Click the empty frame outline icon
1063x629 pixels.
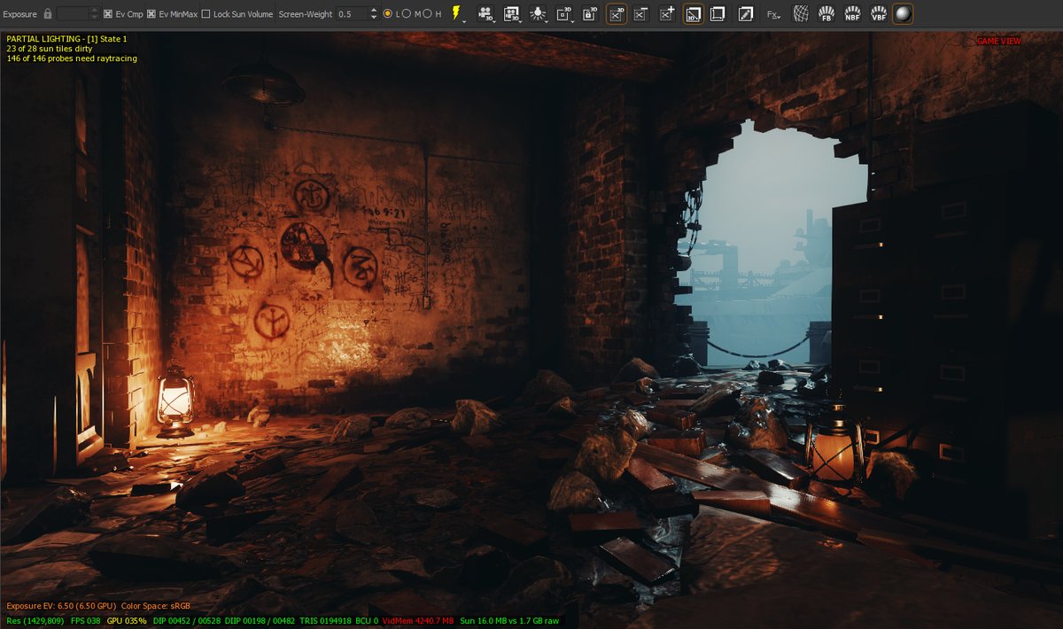click(x=718, y=13)
